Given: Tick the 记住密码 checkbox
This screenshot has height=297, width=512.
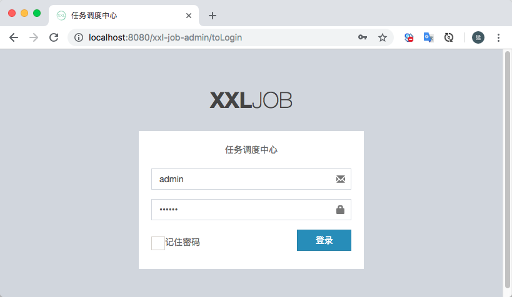Looking at the screenshot, I should [x=158, y=243].
